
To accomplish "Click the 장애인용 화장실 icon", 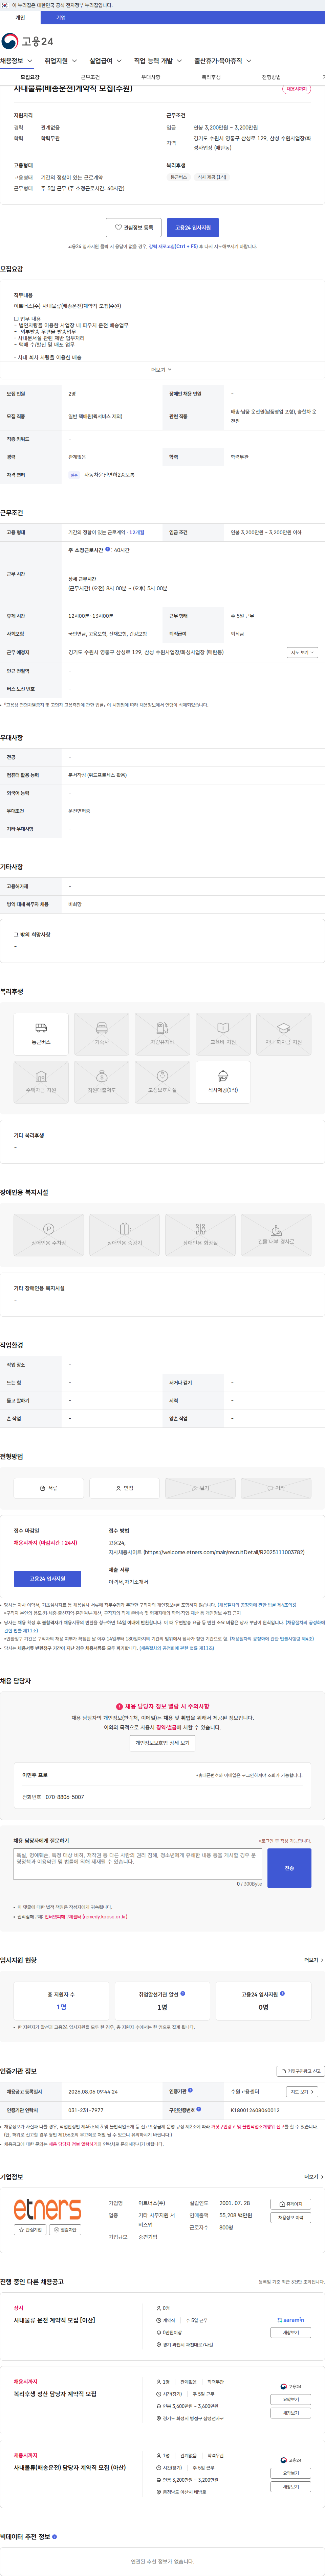I will pyautogui.click(x=200, y=1235).
